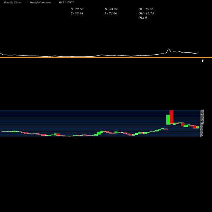The width and height of the screenshot is (212, 212).
Task: Click the peak of the white line
Action: coord(168,49)
